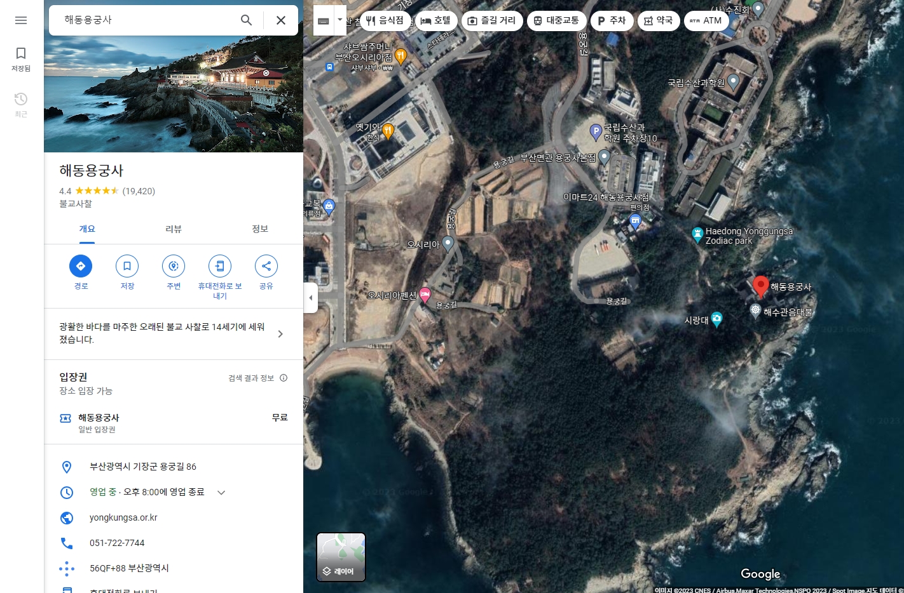
Task: Click the 부산면관 용궁사본점 marker
Action: coord(605,157)
